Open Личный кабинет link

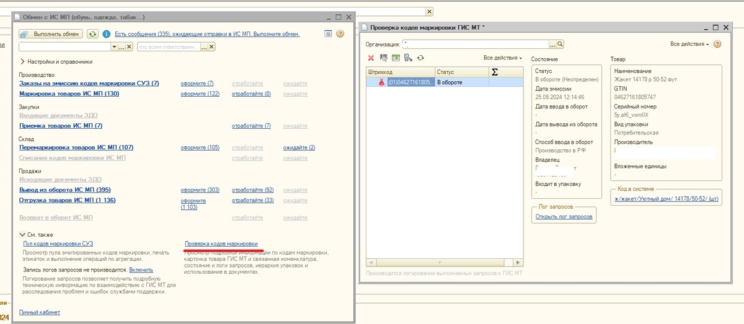40,312
